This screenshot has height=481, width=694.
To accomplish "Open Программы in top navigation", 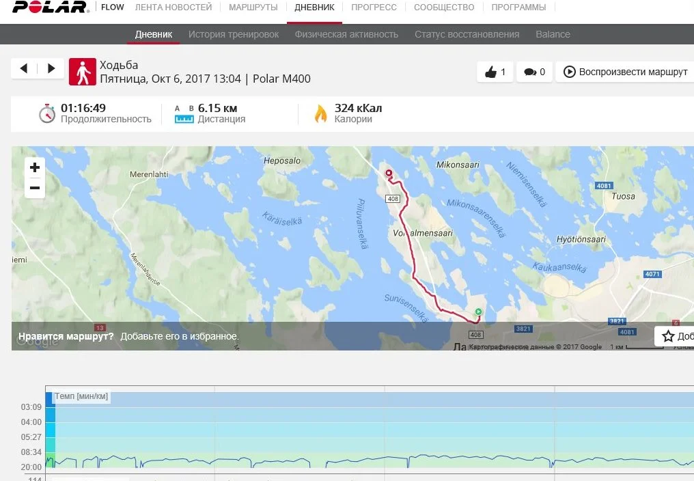I will (518, 7).
